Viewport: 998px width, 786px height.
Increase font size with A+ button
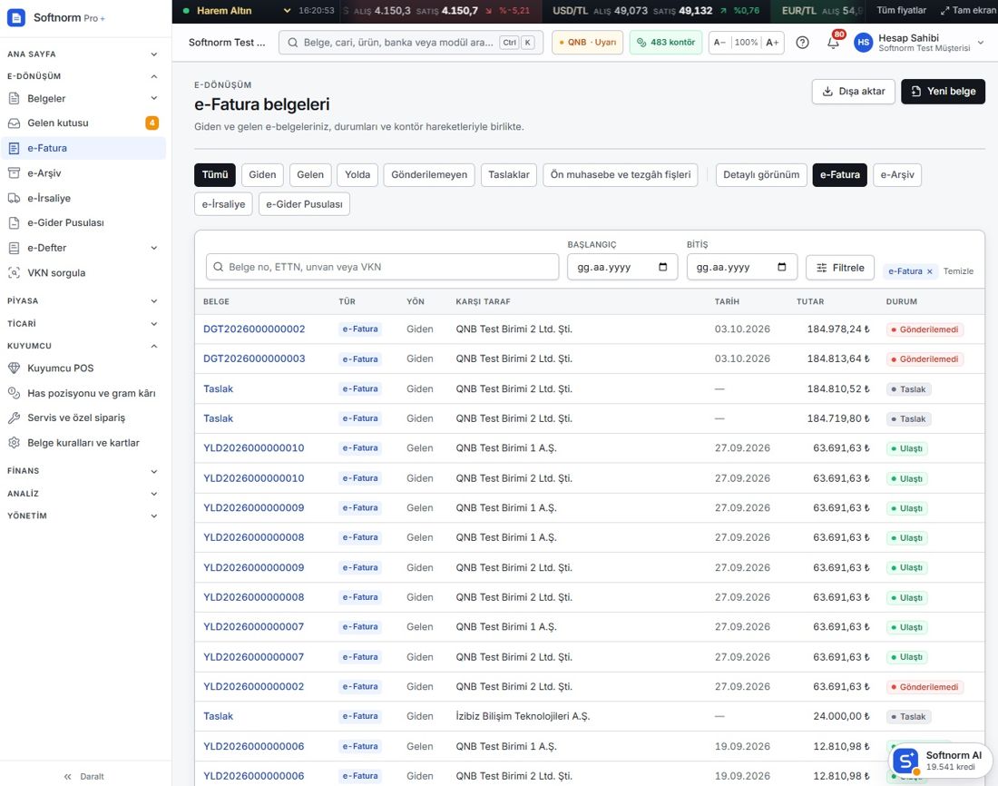pos(772,43)
